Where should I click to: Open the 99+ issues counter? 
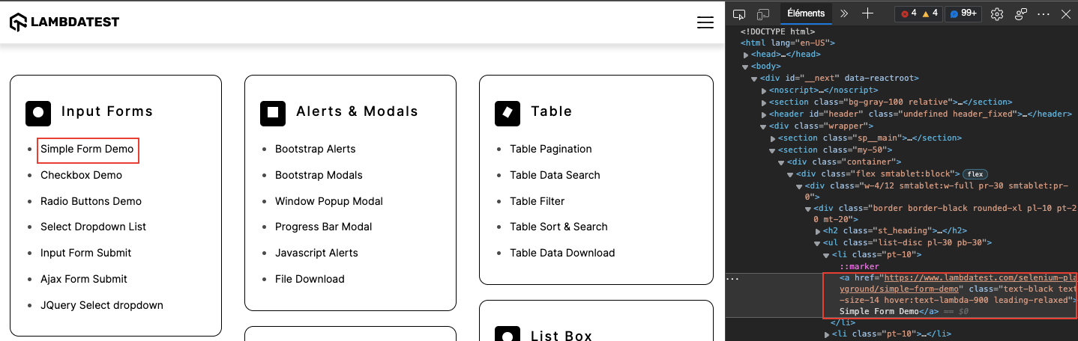(x=963, y=13)
